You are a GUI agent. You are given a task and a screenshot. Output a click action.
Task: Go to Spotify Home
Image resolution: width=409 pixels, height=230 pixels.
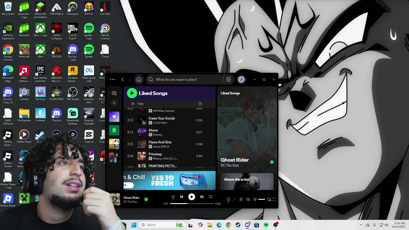coord(139,80)
